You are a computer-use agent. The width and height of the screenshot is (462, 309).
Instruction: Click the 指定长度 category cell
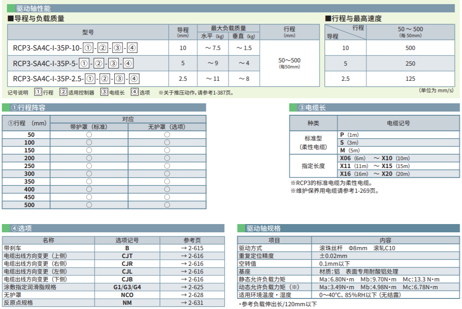point(313,166)
